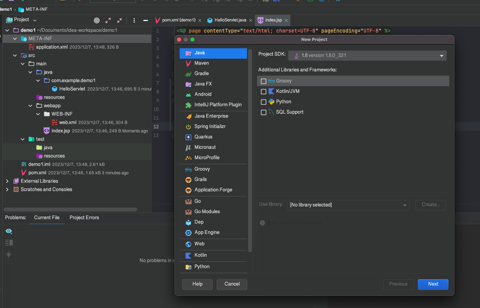Click project type list vertical scrollbar
Screen dimensions: 480x308
pyautogui.click(x=250, y=150)
